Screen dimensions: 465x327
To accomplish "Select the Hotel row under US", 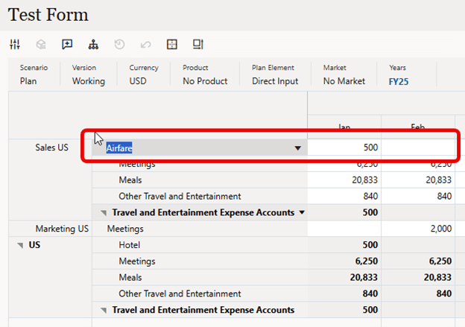I will [x=130, y=245].
